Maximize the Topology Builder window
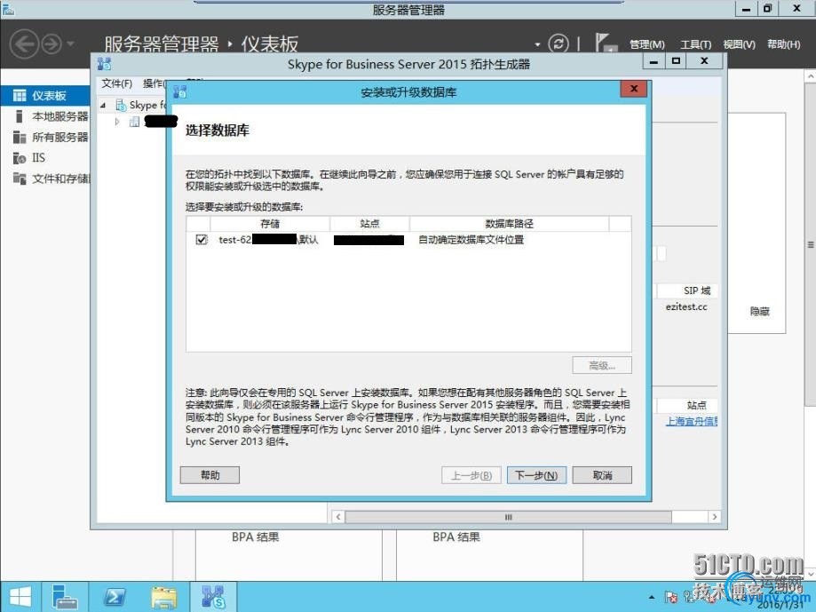This screenshot has width=816, height=612. click(676, 61)
